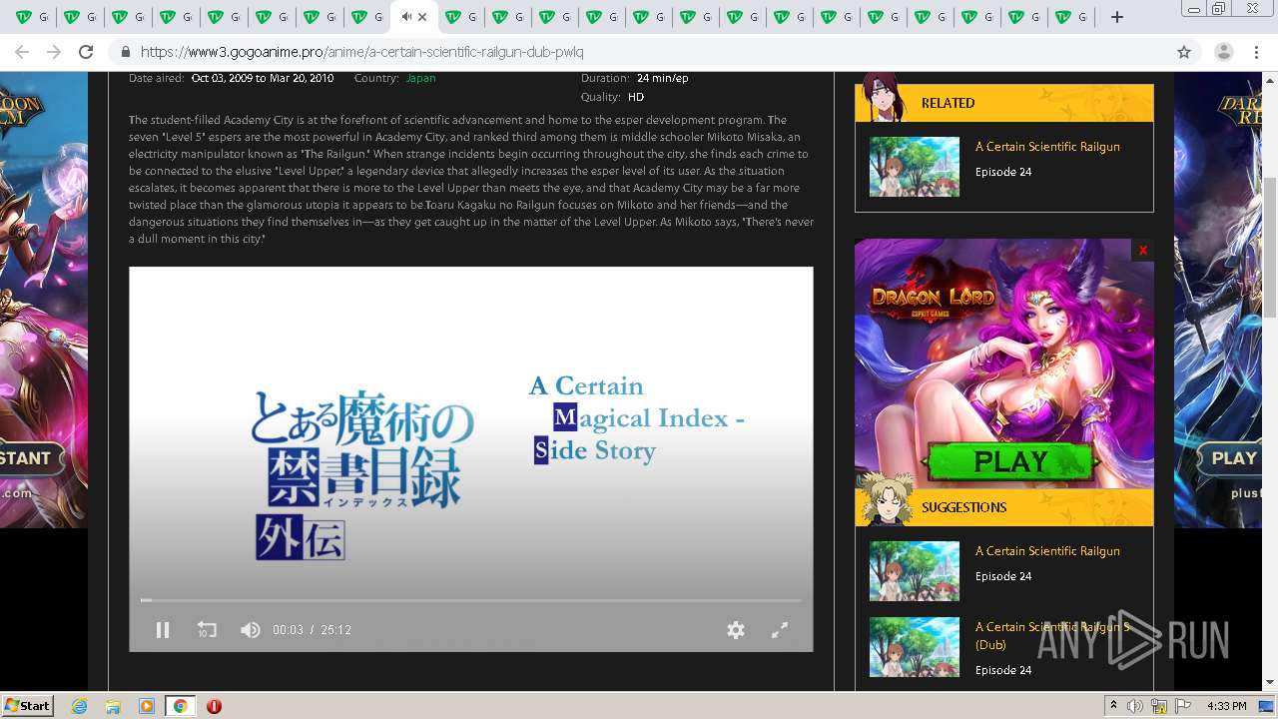
Task: Click the 4:33 PM clock
Action: point(1226,706)
